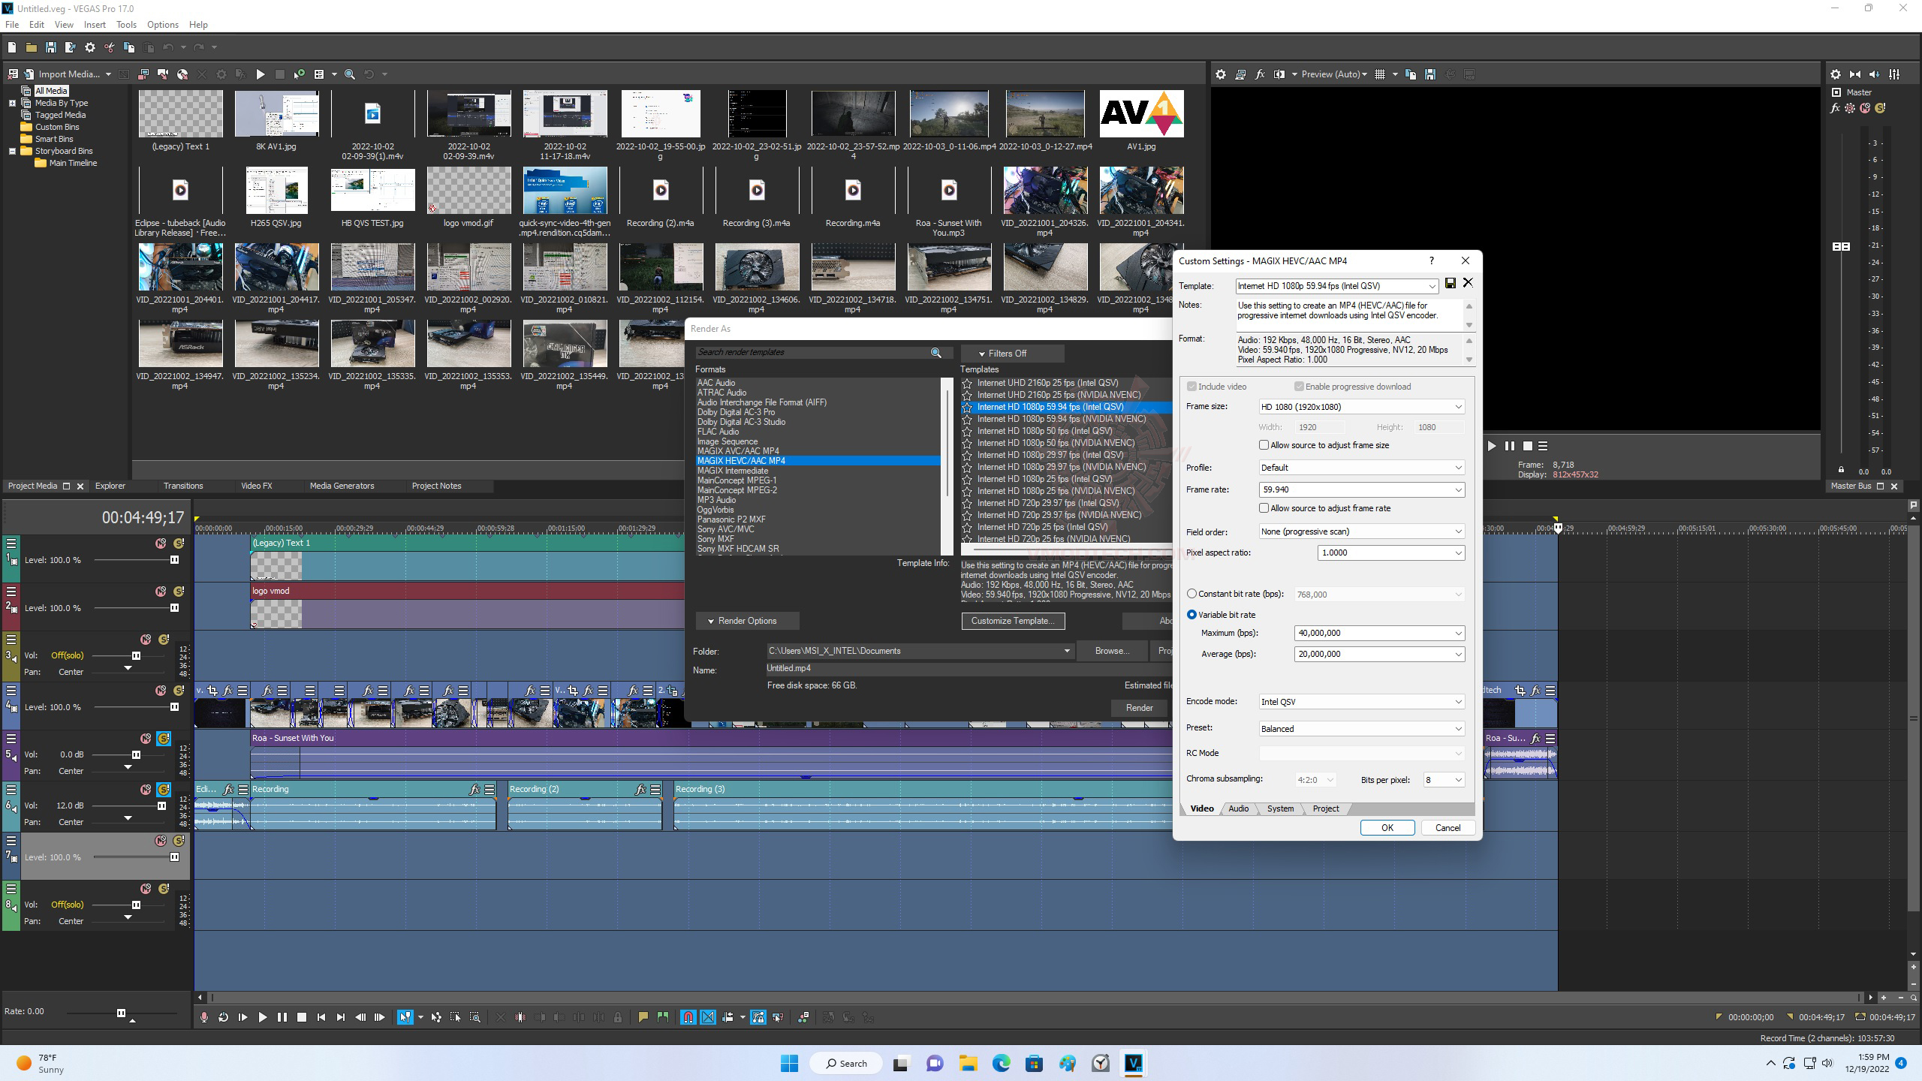
Task: Click the Customize Template button
Action: click(1012, 621)
